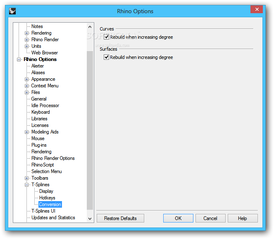Select Rhino Render tree item
The width and height of the screenshot is (274, 239).
(45, 40)
